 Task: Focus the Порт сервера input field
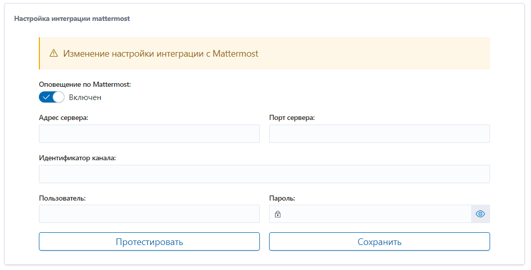(379, 134)
